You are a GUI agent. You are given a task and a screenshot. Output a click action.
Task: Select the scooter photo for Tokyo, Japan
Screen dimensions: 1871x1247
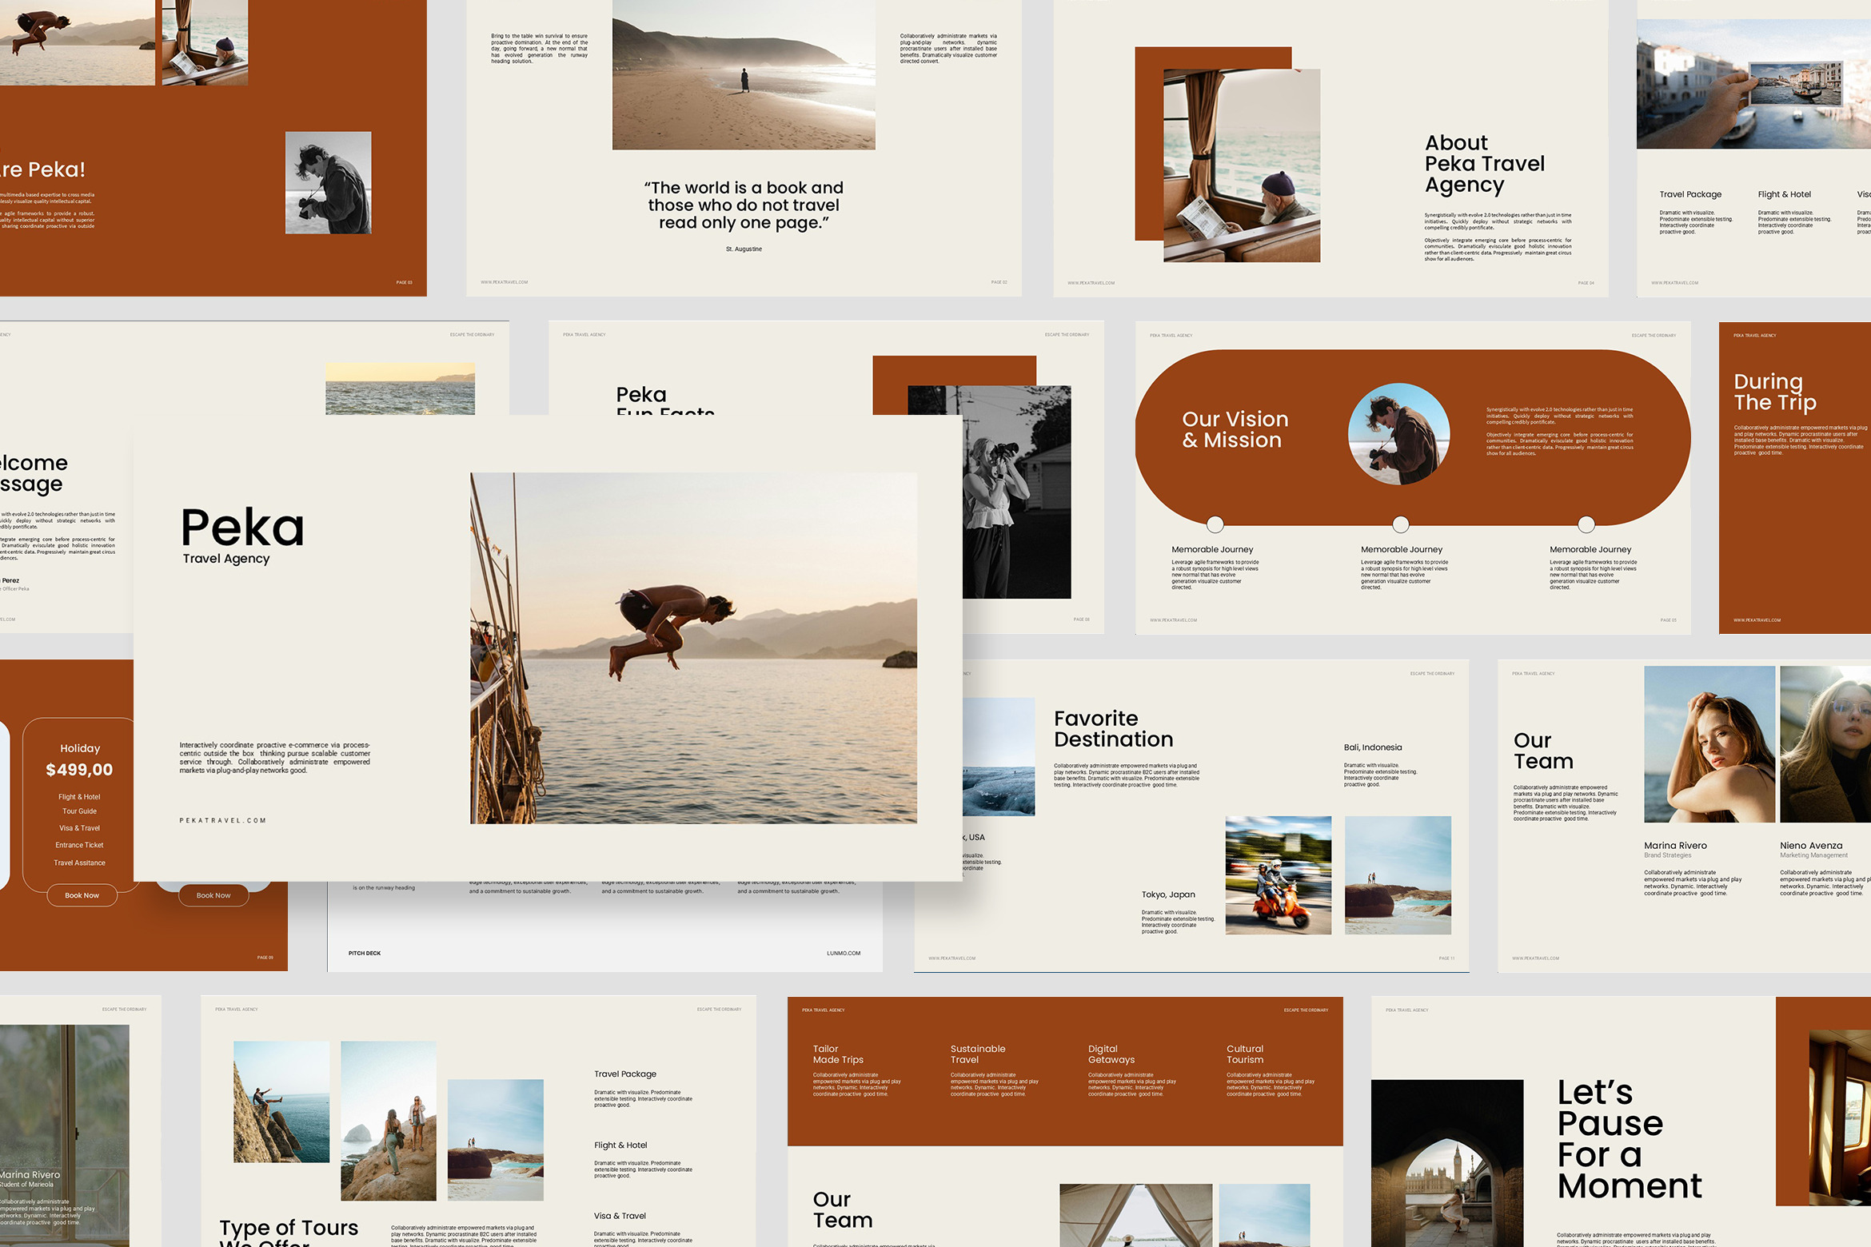1278,874
